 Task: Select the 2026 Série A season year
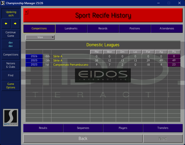(34, 56)
